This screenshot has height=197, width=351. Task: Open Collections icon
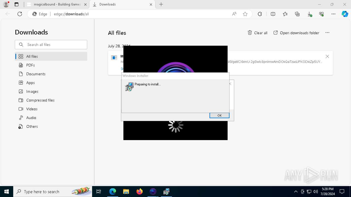point(297,14)
